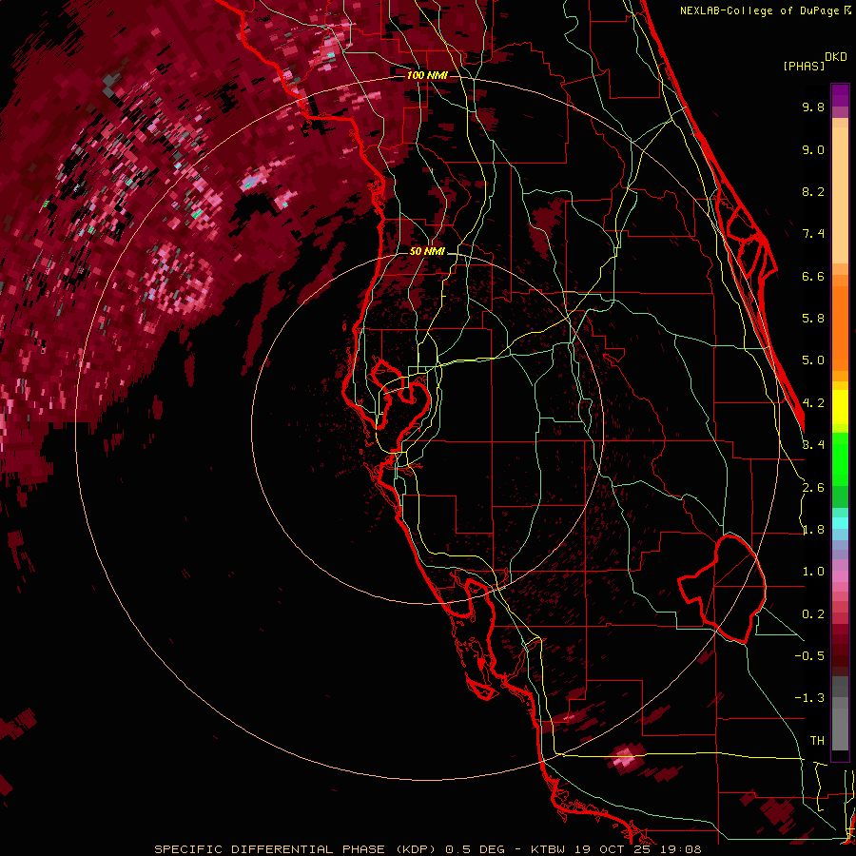Click the 7.4 value on color scale

pyautogui.click(x=813, y=234)
